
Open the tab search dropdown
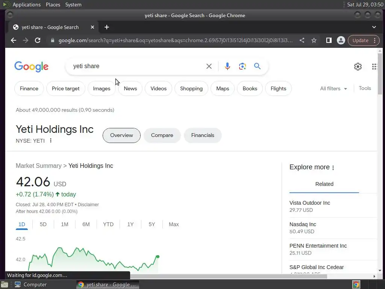pos(374,27)
